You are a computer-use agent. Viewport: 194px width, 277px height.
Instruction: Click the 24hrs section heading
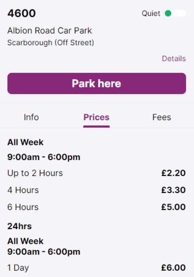pyautogui.click(x=20, y=226)
